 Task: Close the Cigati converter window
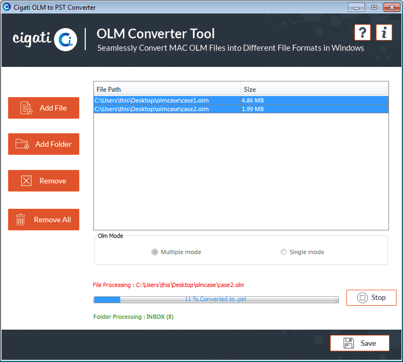(392, 8)
